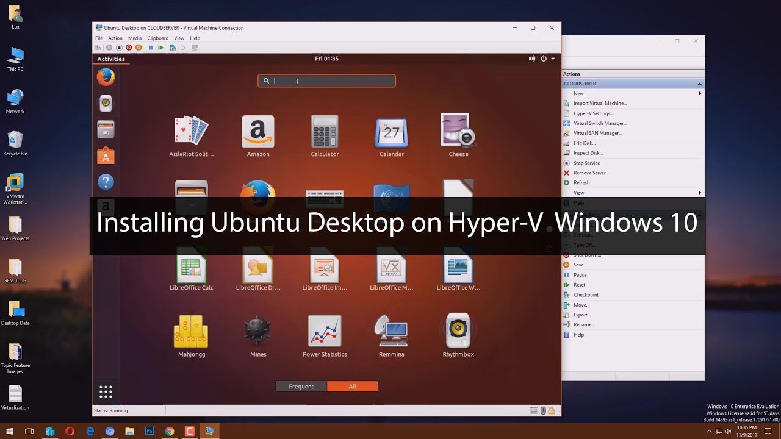
Task: Open the Calculator app
Action: (325, 136)
